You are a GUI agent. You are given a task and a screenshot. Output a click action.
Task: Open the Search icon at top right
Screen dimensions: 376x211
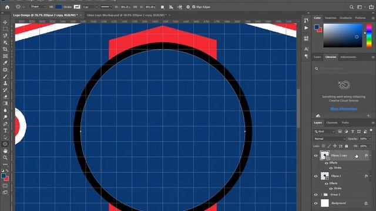tap(351, 7)
